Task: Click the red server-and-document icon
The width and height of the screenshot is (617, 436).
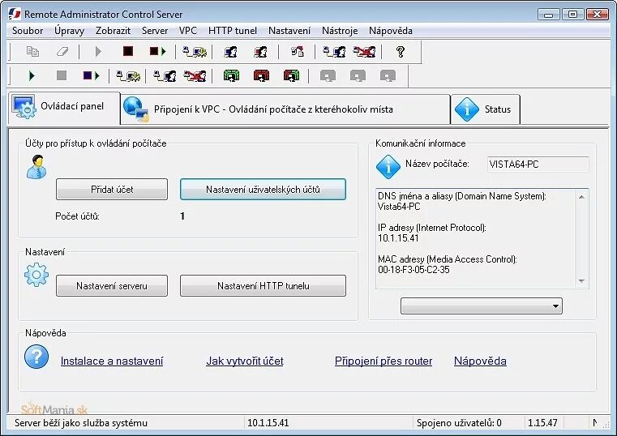Action: (297, 52)
